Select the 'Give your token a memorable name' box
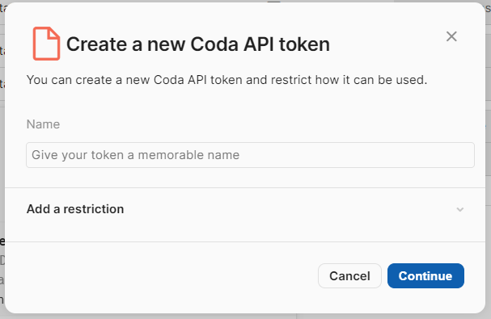This screenshot has height=319, width=491. click(x=250, y=155)
